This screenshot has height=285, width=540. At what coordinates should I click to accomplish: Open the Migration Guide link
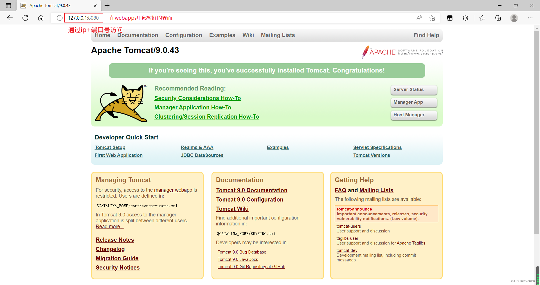coord(117,258)
